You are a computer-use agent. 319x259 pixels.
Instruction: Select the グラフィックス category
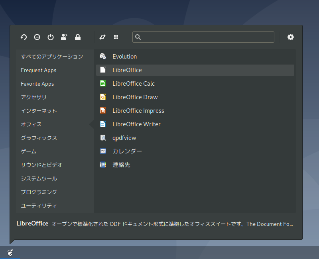(39, 138)
